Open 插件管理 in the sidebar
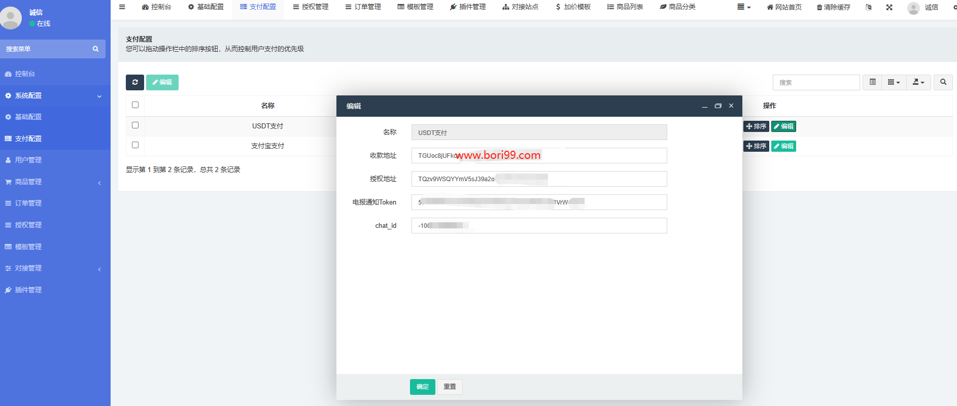The height and width of the screenshot is (406, 957). pos(55,290)
